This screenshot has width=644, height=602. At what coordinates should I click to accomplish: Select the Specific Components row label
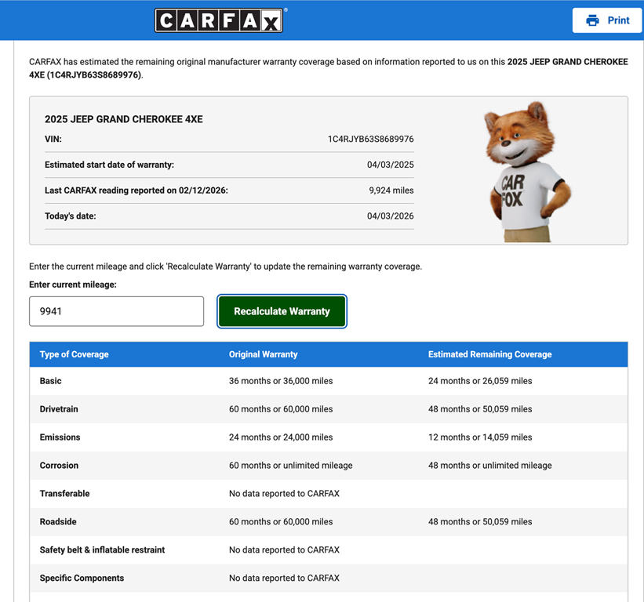click(82, 578)
